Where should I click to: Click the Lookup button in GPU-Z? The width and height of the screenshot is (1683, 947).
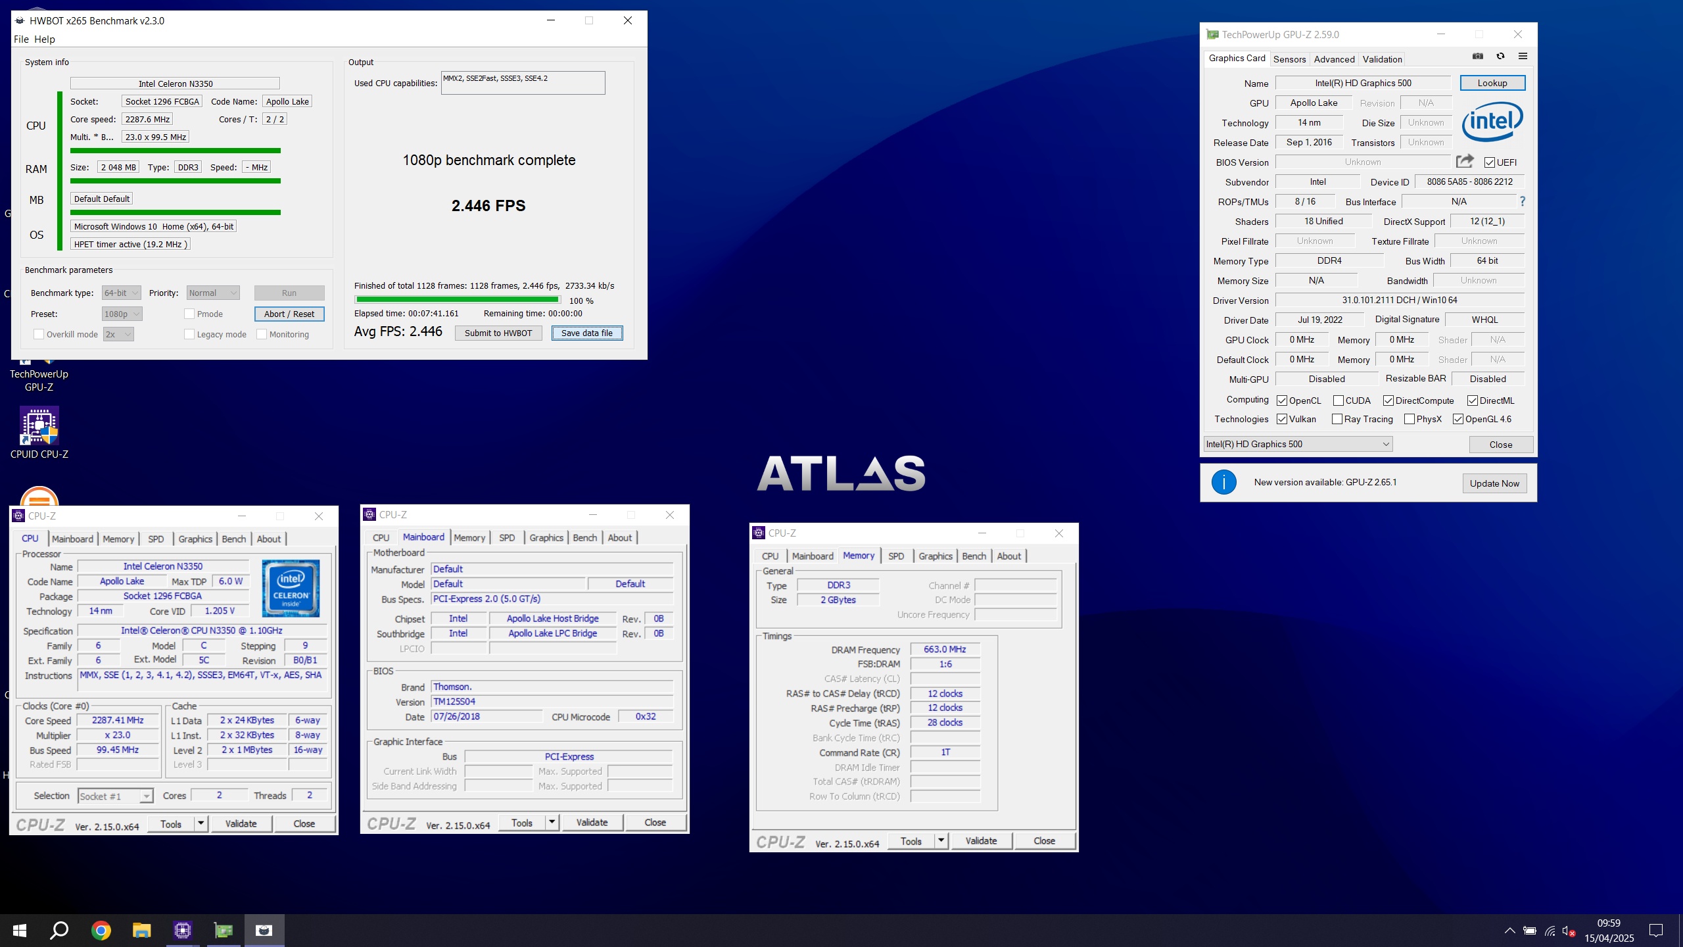click(x=1492, y=83)
